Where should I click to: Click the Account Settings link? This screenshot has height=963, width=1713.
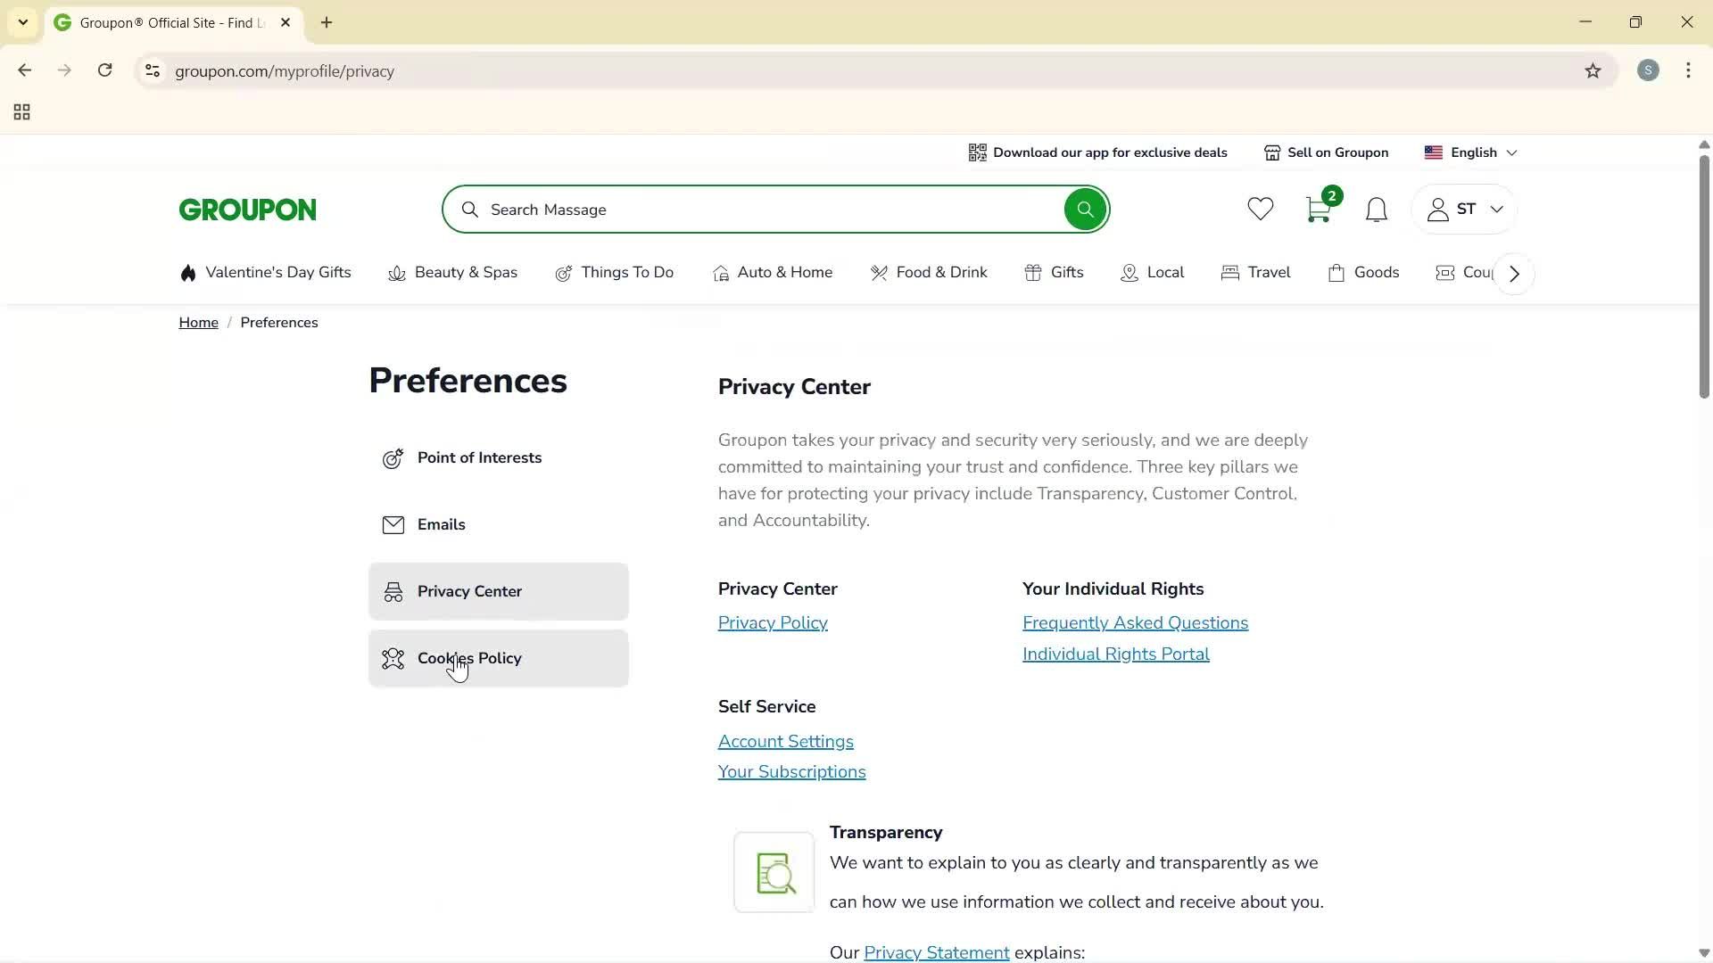785,741
